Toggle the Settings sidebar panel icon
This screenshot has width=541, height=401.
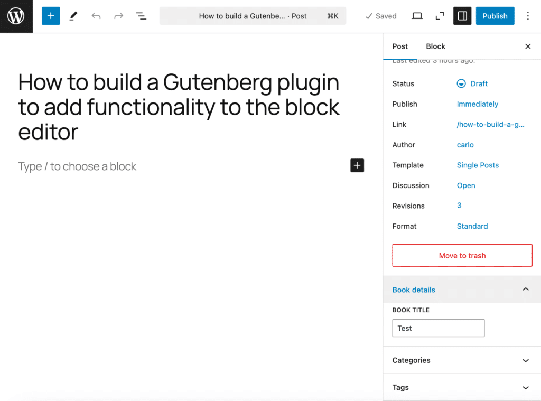tap(462, 16)
